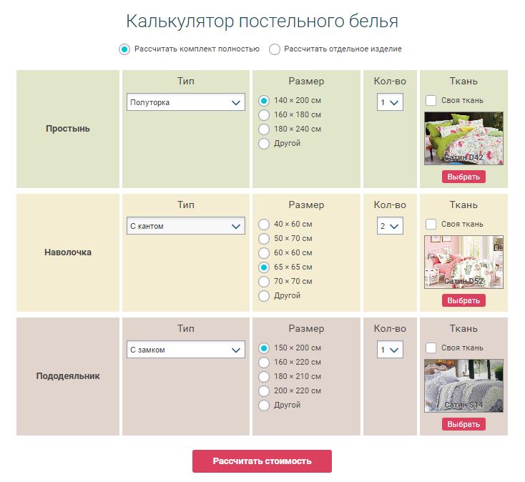Open the Простынь type dropdown "Полуторка"
Screen dimensions: 525x482
point(186,102)
